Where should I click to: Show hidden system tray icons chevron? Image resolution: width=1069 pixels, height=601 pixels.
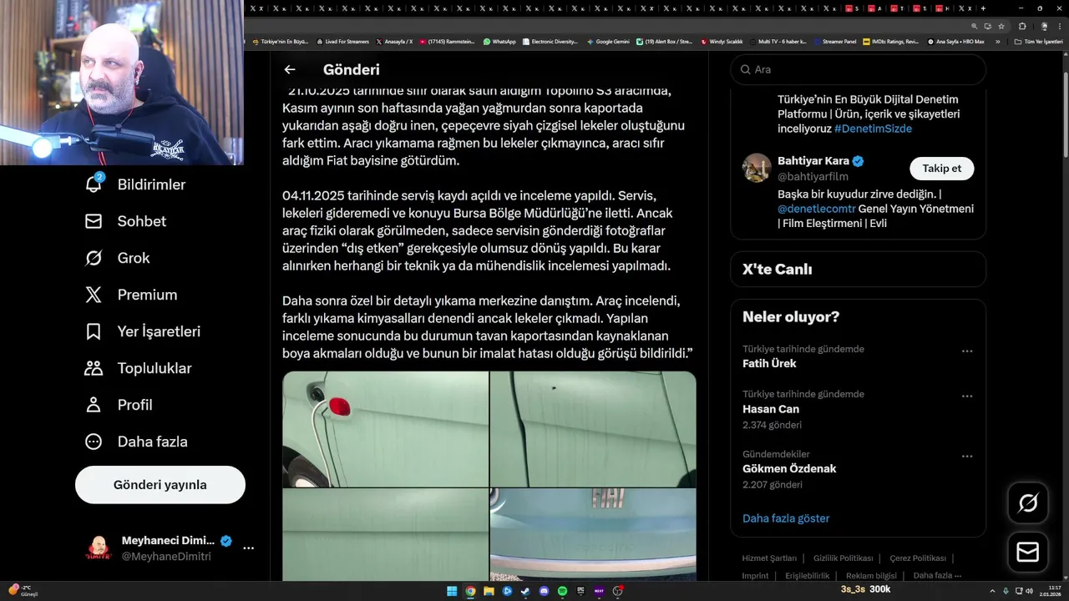(992, 591)
